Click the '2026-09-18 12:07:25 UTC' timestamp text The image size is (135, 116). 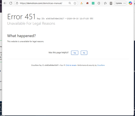point(80,18)
